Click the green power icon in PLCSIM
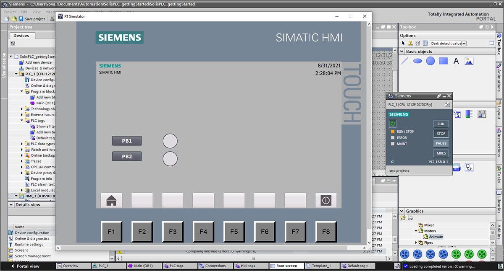Image resolution: width=504 pixels, height=271 pixels. click(393, 123)
